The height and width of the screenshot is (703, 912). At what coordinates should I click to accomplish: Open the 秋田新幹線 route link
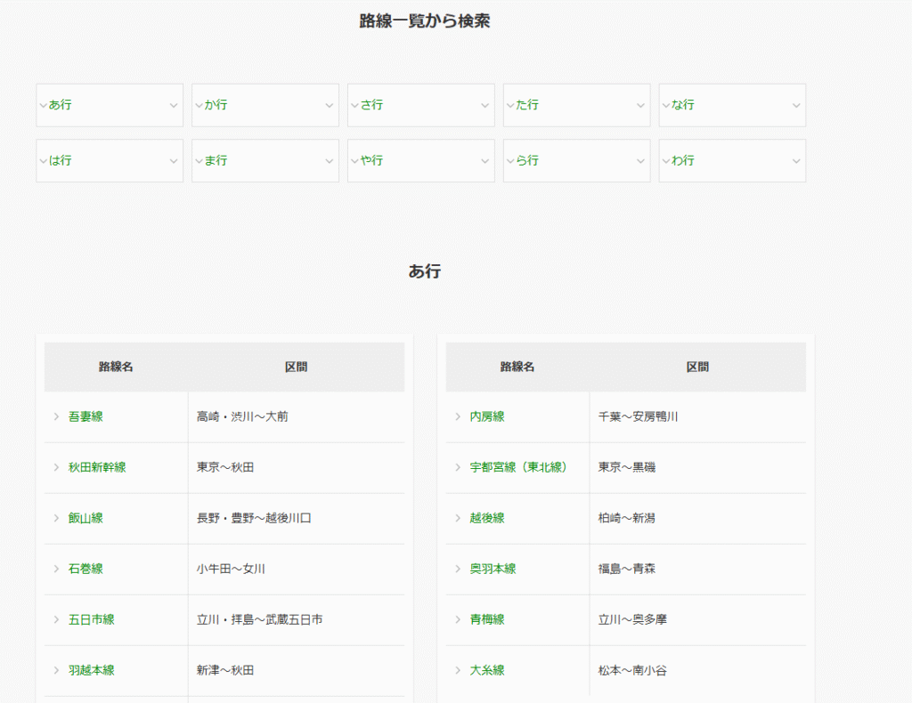point(97,467)
